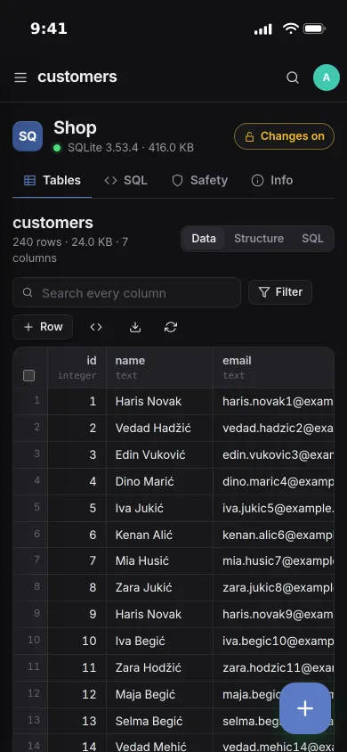Select row number 12 in the gutter
The image size is (347, 752).
click(x=30, y=694)
